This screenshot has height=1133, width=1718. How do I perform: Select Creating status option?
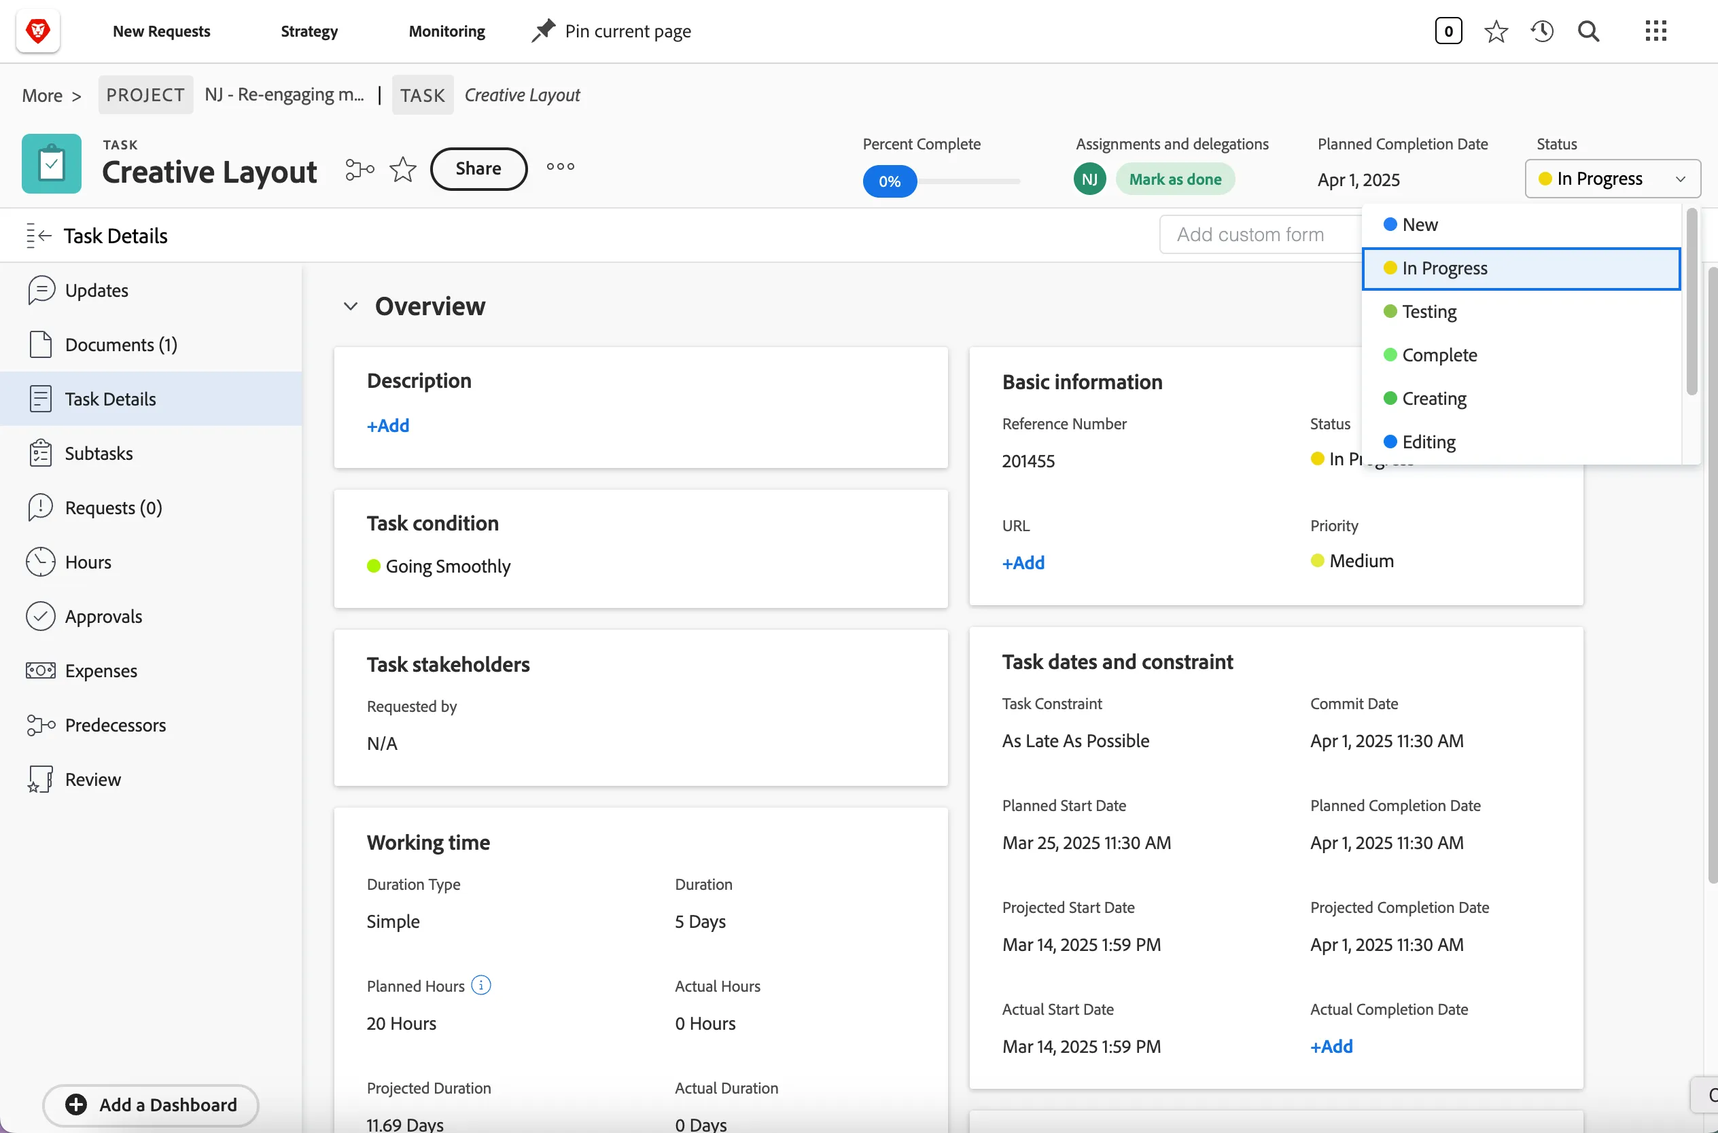1521,398
